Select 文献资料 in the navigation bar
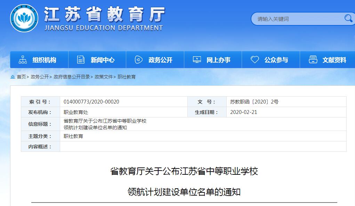Image resolution: width=355 pixels, height=206 pixels. click(328, 60)
